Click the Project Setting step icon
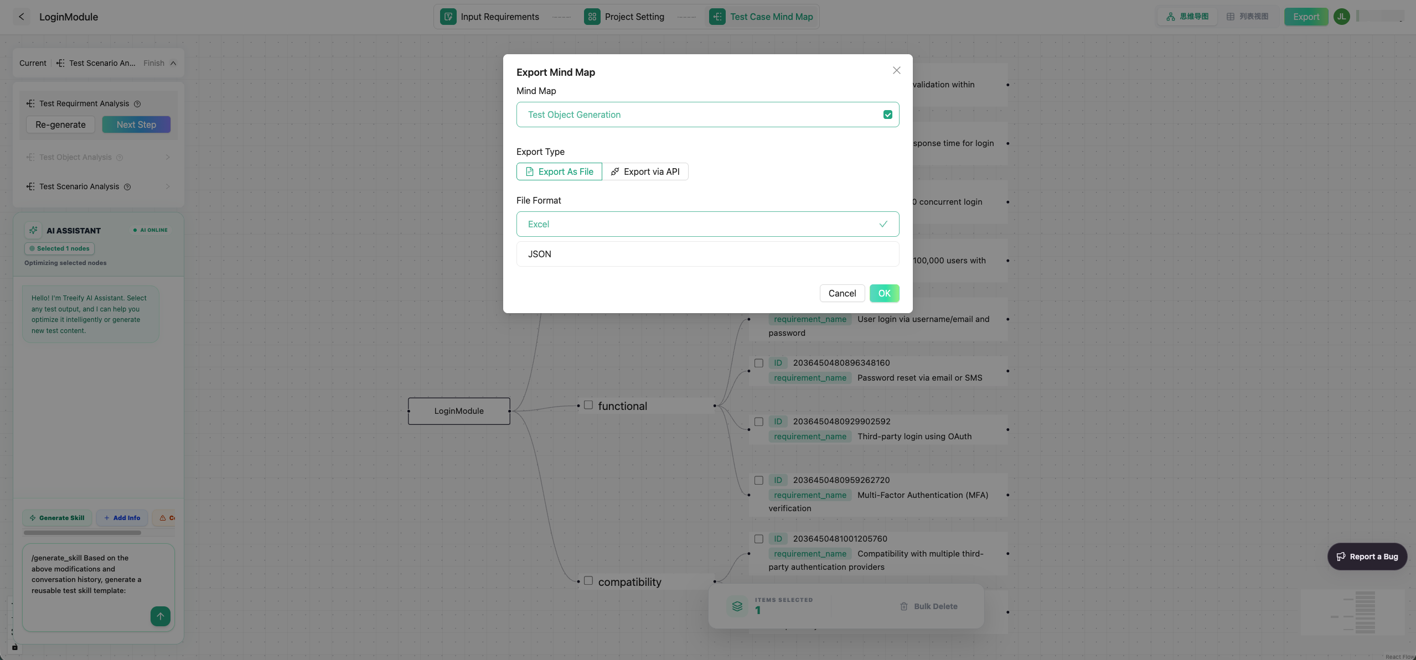Viewport: 1416px width, 660px height. (592, 17)
